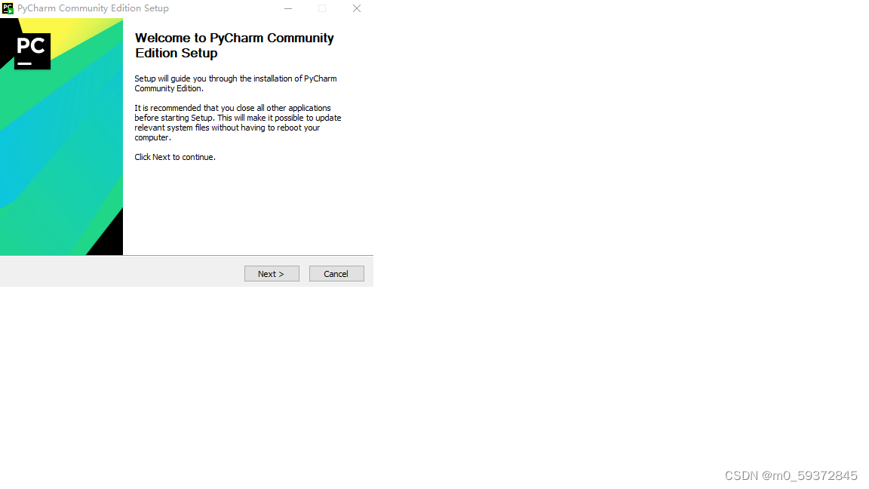
Task: Minimize the PyCharm Setup window
Action: pyautogui.click(x=288, y=8)
